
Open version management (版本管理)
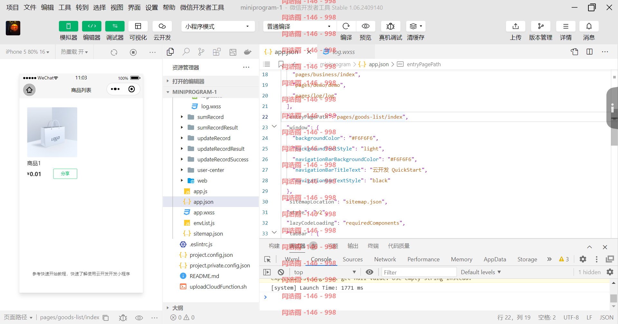tap(541, 26)
